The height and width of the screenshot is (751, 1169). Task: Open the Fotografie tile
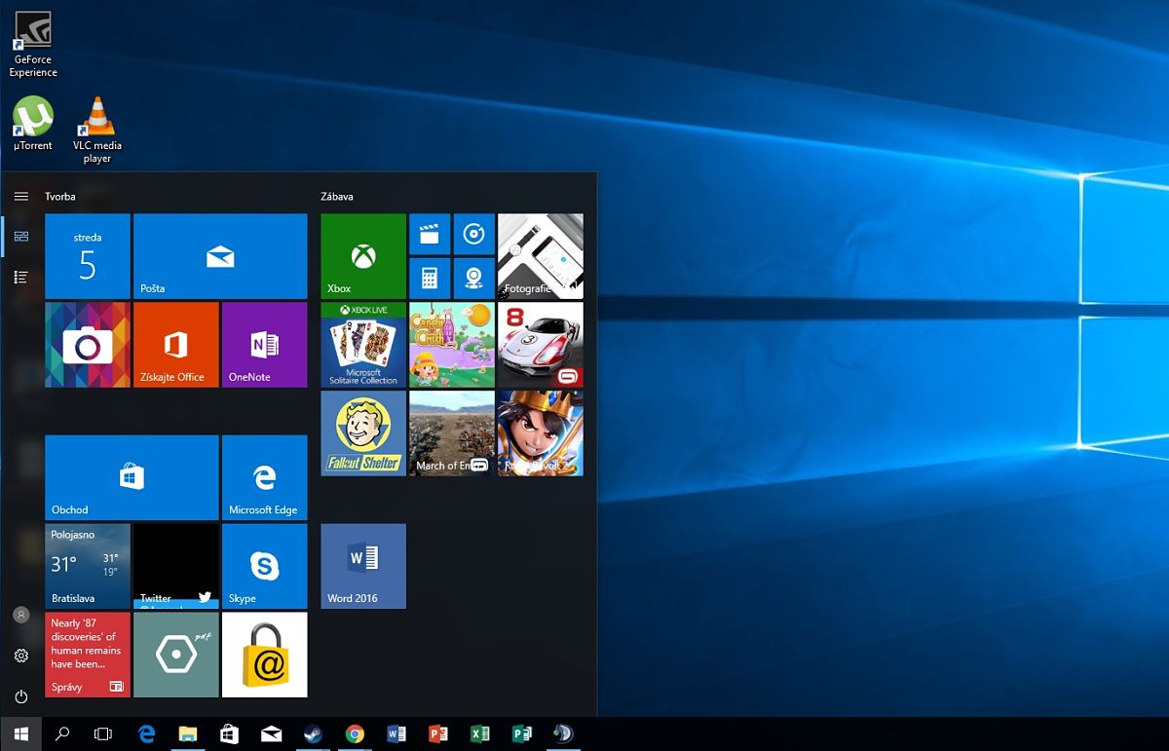[541, 256]
